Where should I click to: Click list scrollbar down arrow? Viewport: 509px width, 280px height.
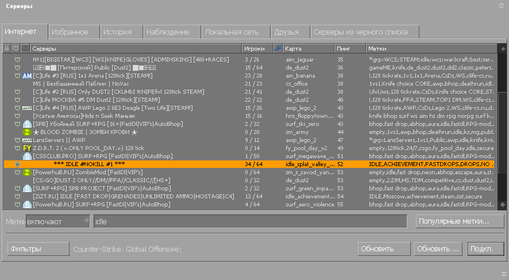pyautogui.click(x=503, y=205)
